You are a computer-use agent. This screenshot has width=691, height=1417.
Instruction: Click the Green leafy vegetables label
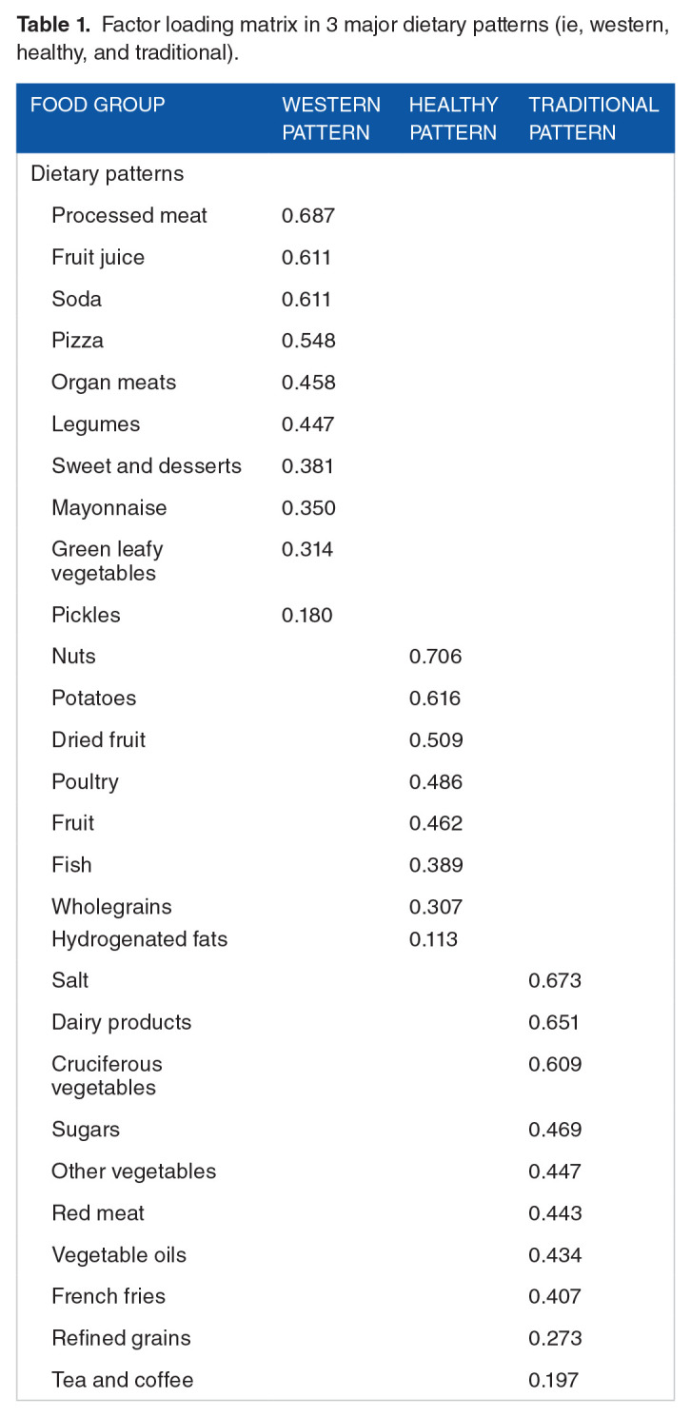pyautogui.click(x=108, y=561)
